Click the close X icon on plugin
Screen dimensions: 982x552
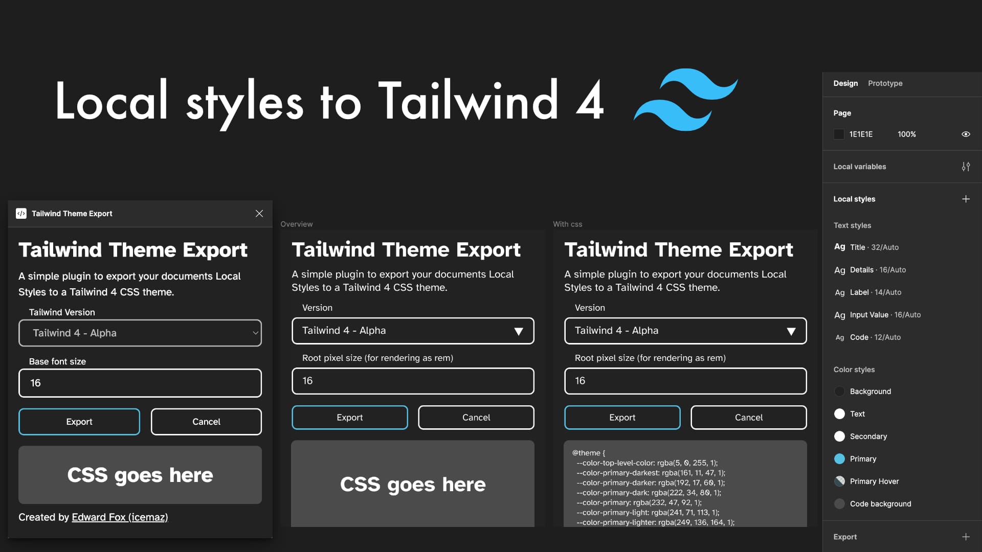(x=259, y=214)
